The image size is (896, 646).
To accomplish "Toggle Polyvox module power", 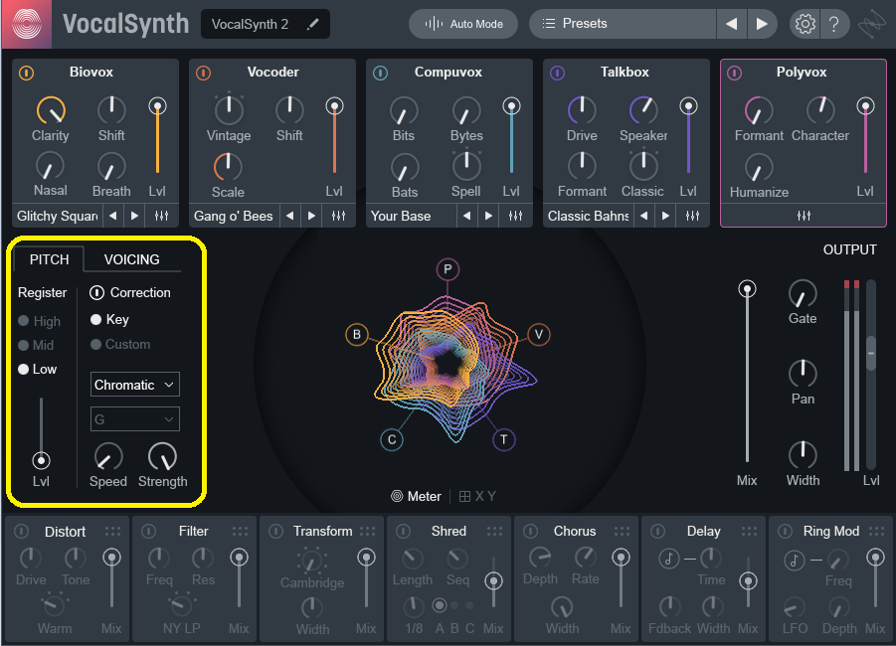I will tap(734, 74).
